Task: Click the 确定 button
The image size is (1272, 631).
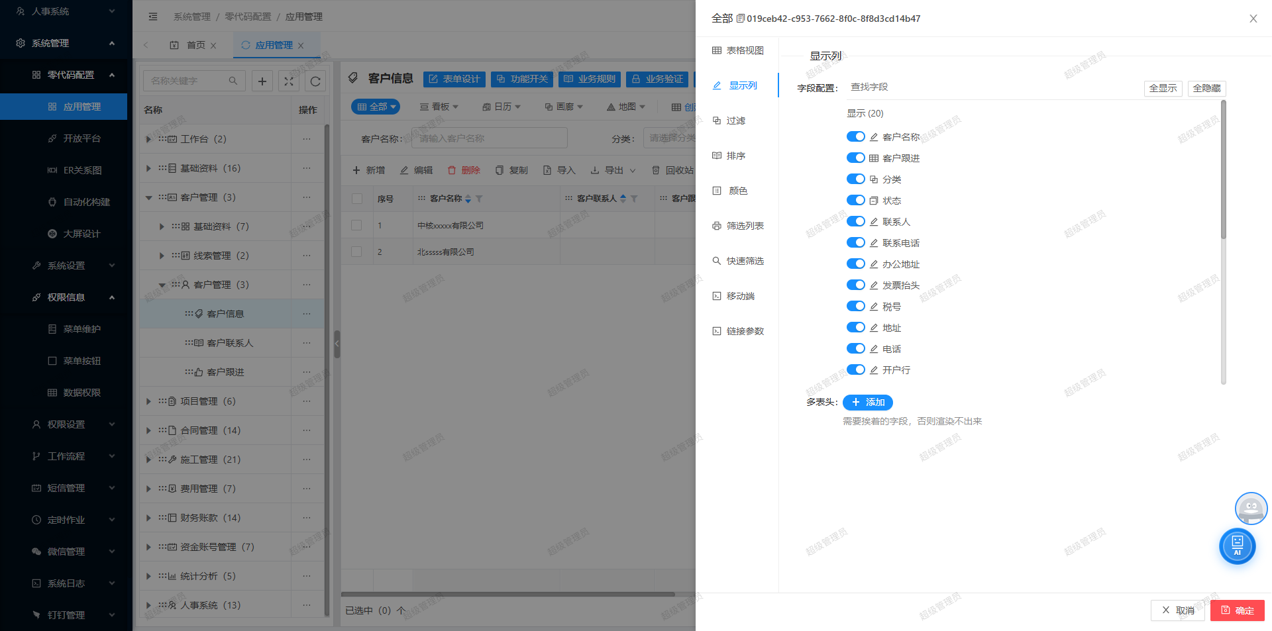Action: [x=1237, y=610]
